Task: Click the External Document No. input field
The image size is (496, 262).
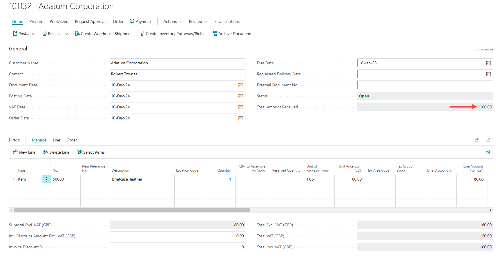Action: [x=425, y=85]
